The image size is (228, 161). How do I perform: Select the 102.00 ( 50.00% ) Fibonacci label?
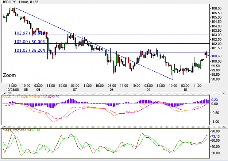click(x=31, y=42)
